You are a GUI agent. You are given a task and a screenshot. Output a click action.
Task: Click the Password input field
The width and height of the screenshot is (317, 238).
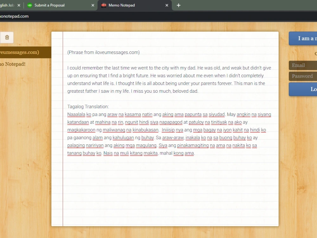303,76
